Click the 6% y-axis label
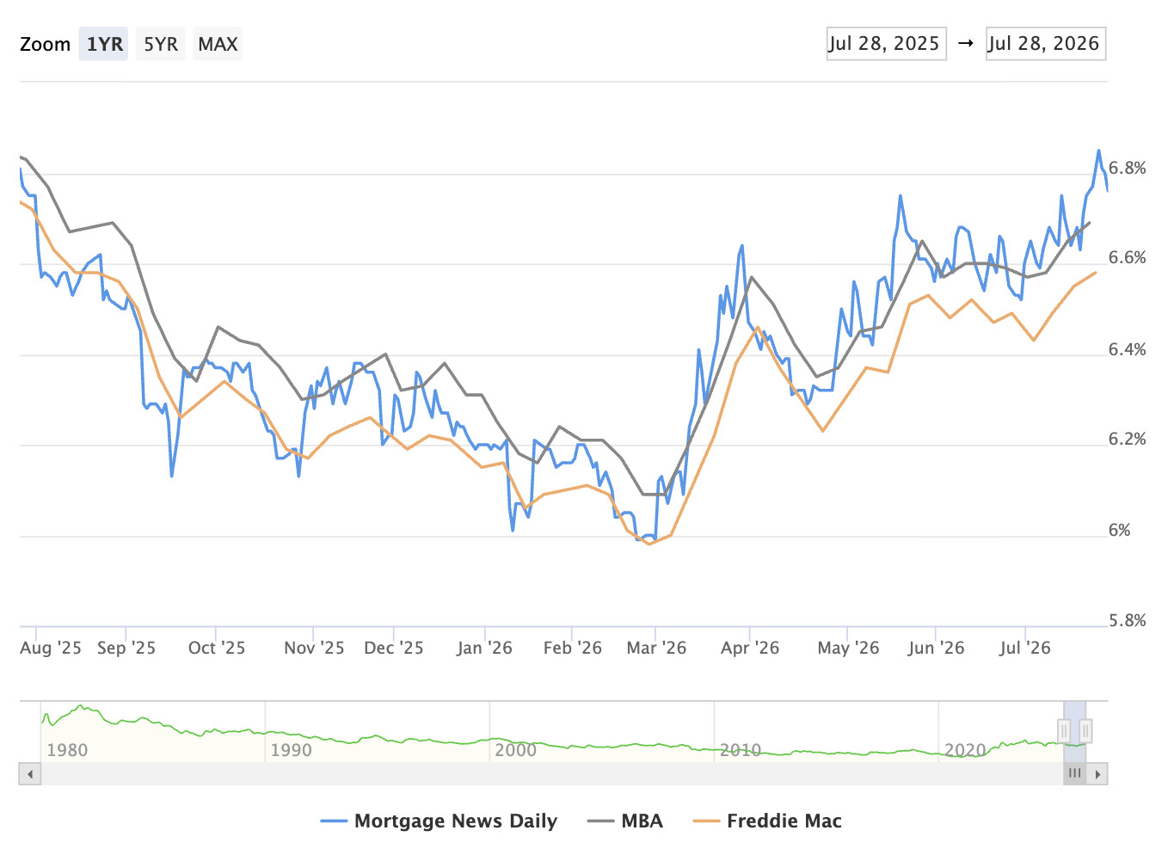 pyautogui.click(x=1119, y=530)
